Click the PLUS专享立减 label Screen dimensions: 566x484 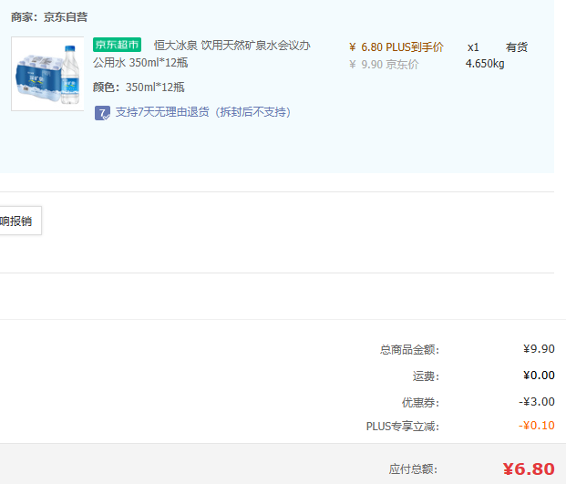coord(403,427)
